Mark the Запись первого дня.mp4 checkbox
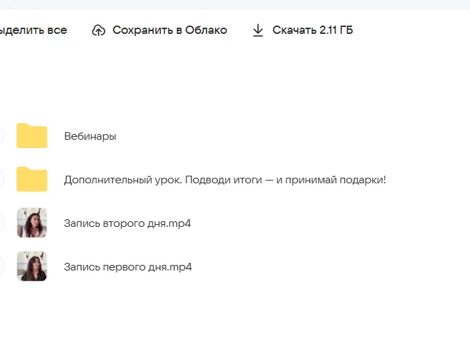This screenshot has width=470, height=350. [x=1, y=266]
